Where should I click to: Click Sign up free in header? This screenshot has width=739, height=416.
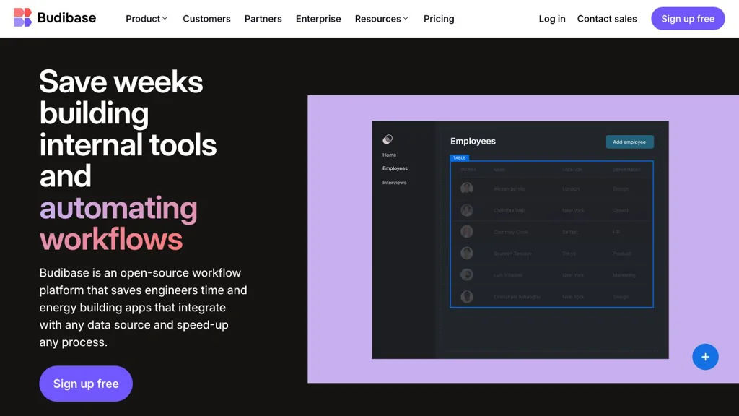click(x=688, y=18)
